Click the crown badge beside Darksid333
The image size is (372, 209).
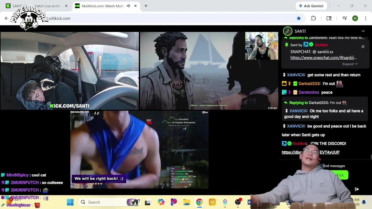point(284,84)
